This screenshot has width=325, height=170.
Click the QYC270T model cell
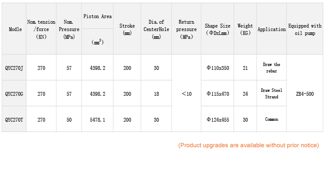coord(14,119)
